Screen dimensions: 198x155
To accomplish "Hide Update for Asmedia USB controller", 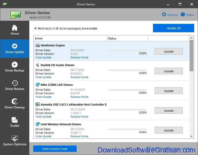I will [x=43, y=117].
